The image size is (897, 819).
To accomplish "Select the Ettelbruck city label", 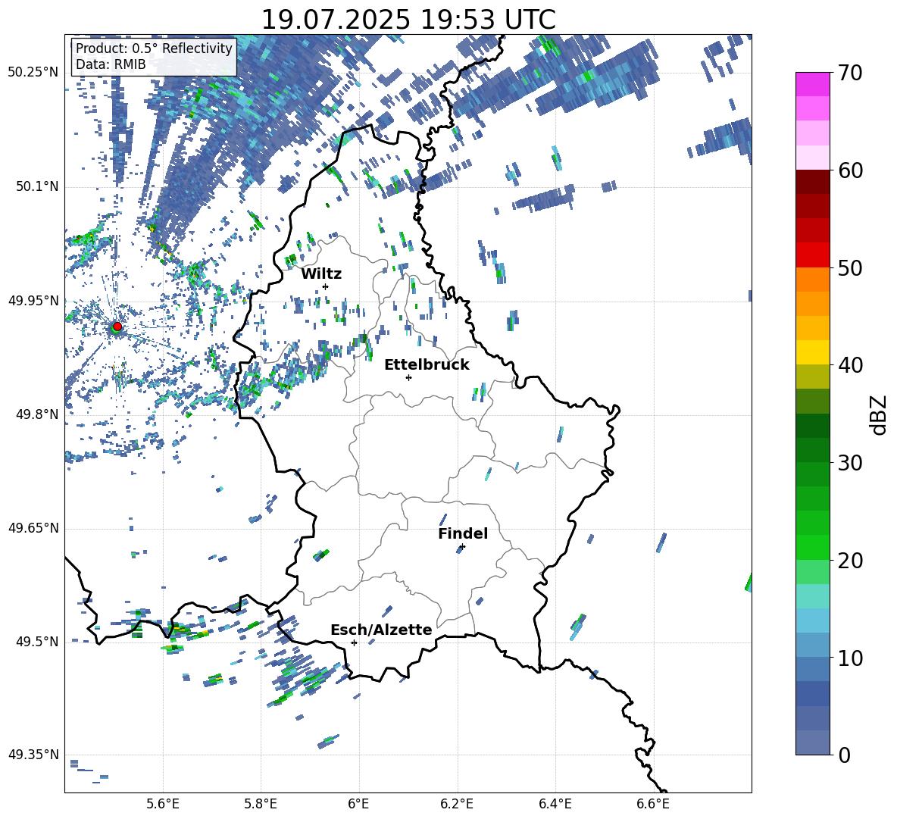I will point(427,365).
